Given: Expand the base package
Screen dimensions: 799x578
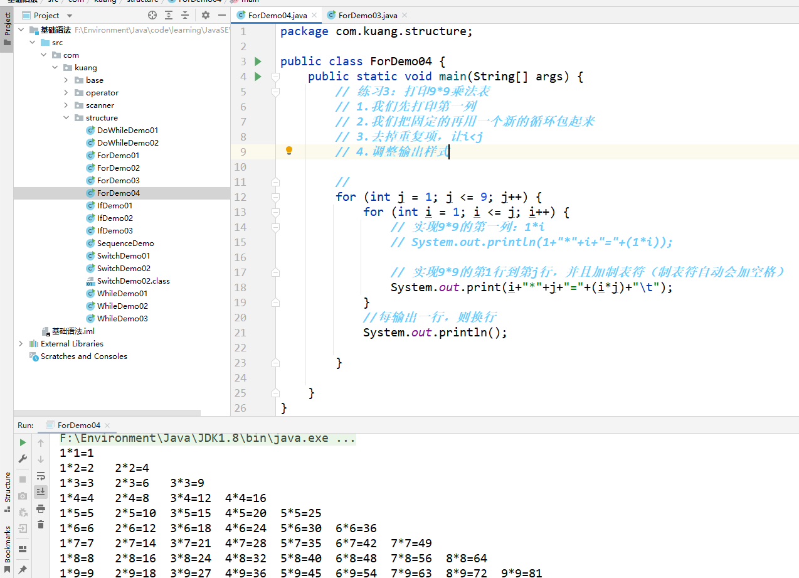Looking at the screenshot, I should click(x=66, y=80).
